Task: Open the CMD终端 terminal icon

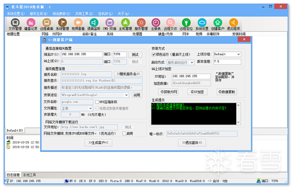Action: [x=109, y=24]
